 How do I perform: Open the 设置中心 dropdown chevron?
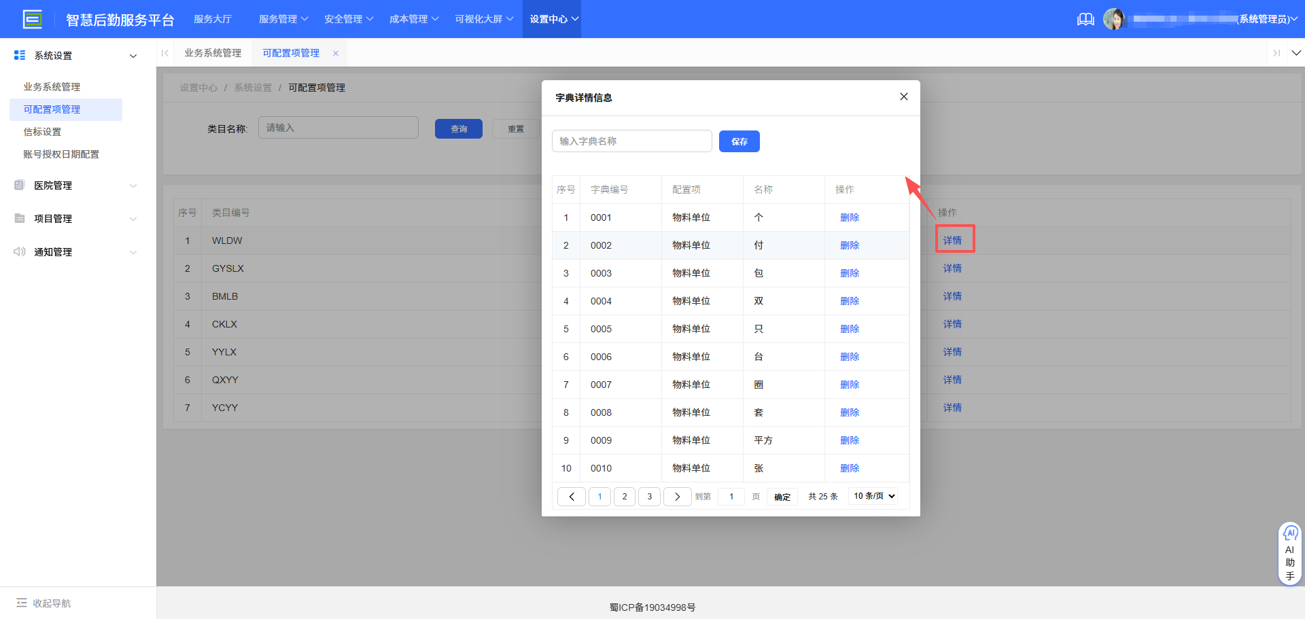[x=575, y=19]
